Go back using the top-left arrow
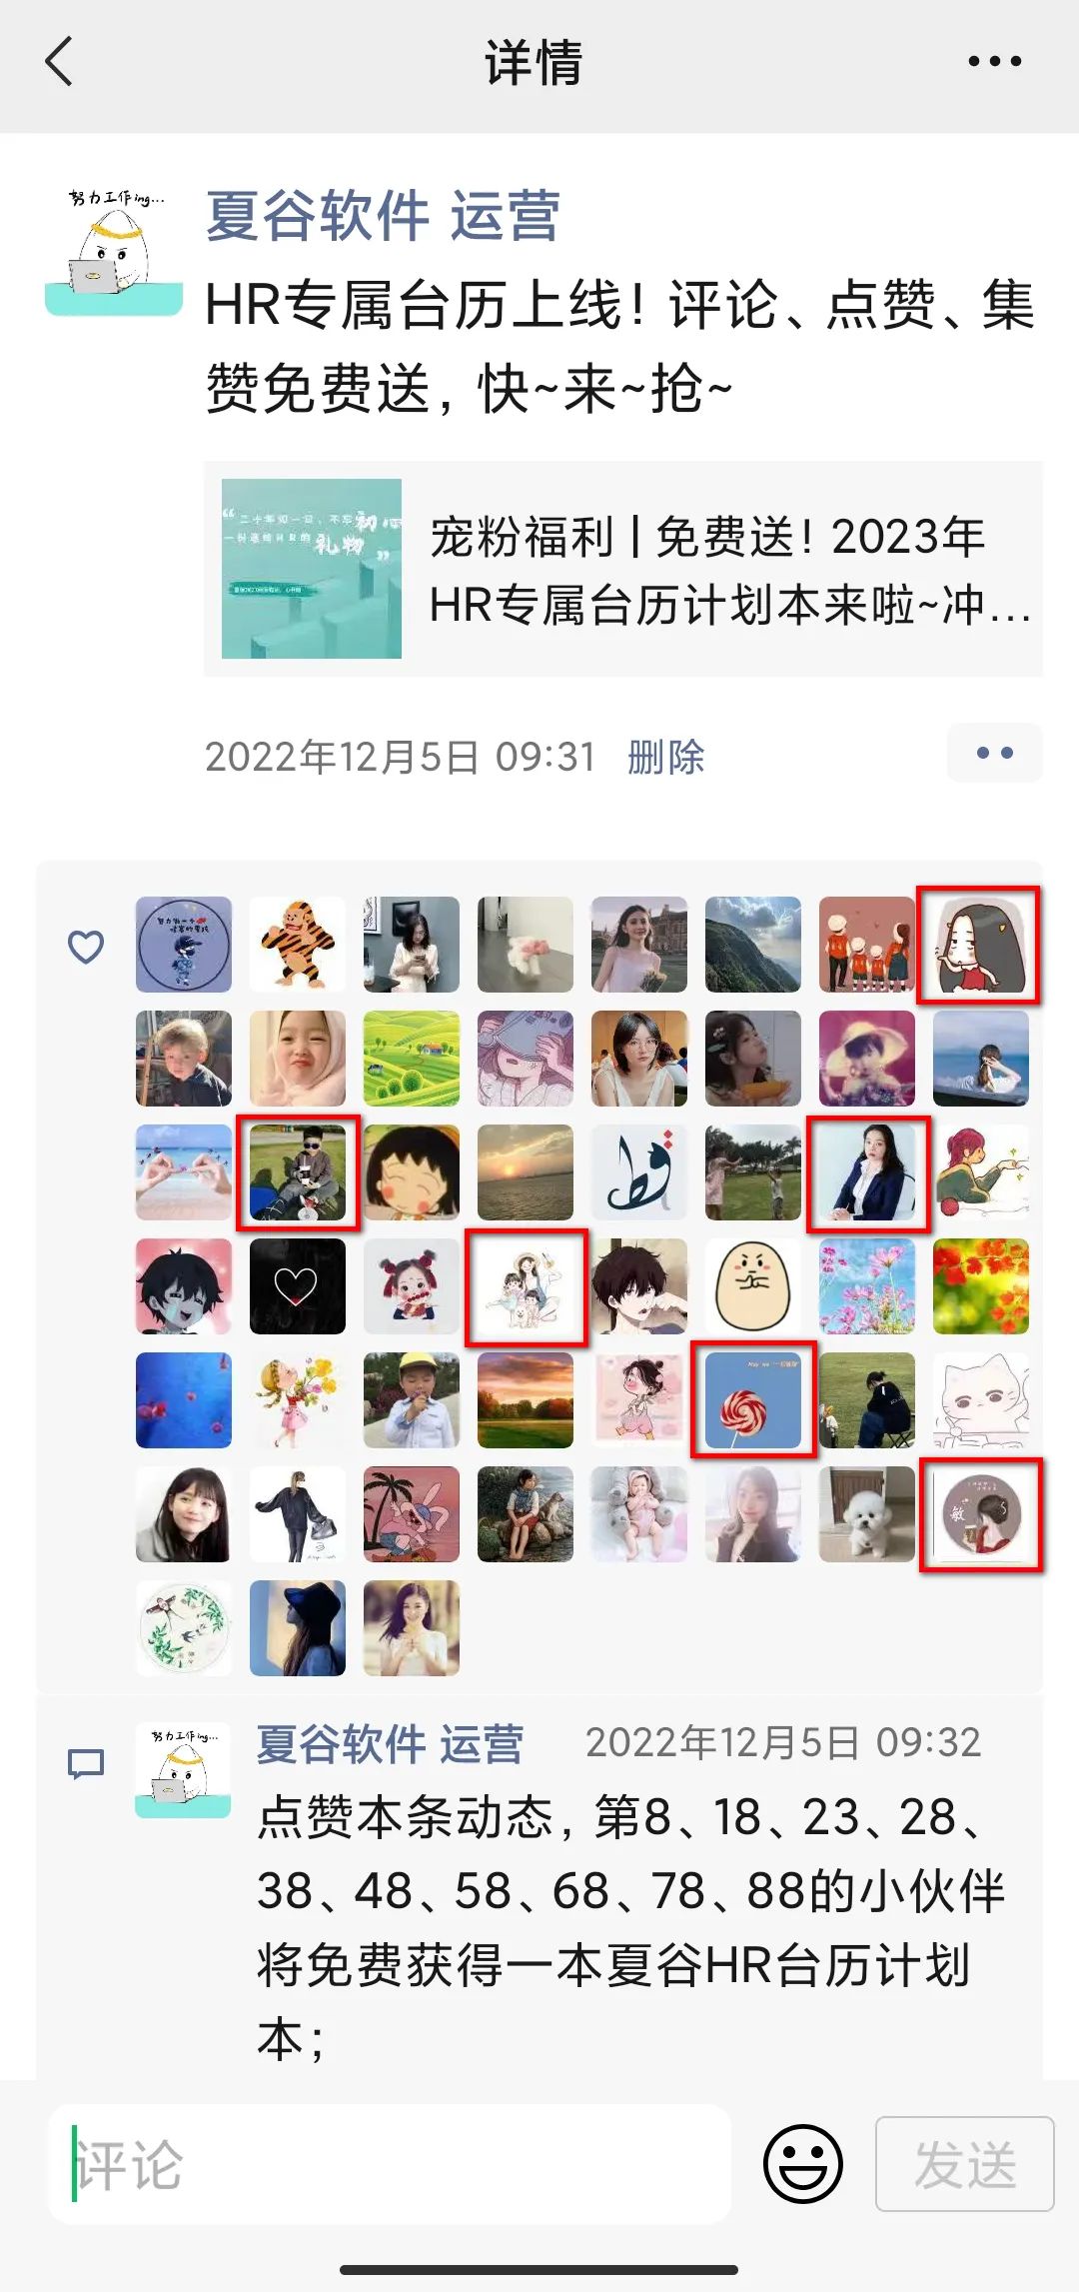The height and width of the screenshot is (2292, 1079). tap(60, 62)
